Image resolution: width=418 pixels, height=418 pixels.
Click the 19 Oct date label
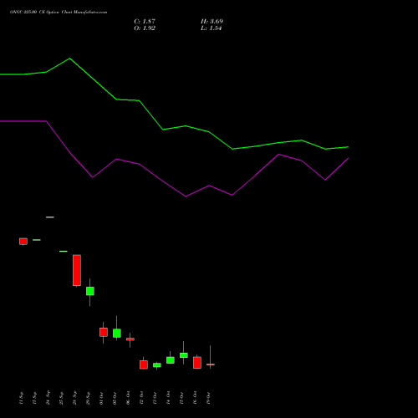(x=208, y=398)
